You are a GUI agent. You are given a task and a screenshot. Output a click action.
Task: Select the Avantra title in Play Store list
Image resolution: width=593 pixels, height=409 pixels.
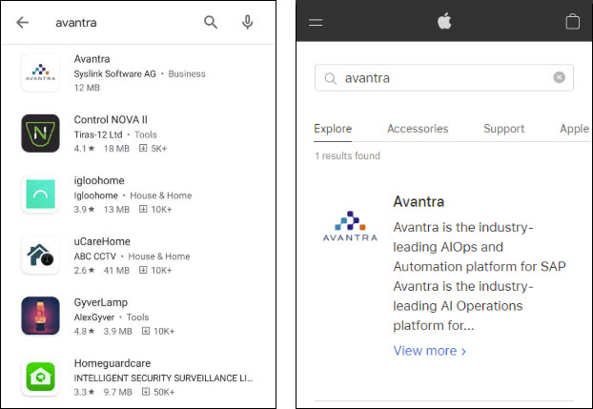[x=92, y=59]
